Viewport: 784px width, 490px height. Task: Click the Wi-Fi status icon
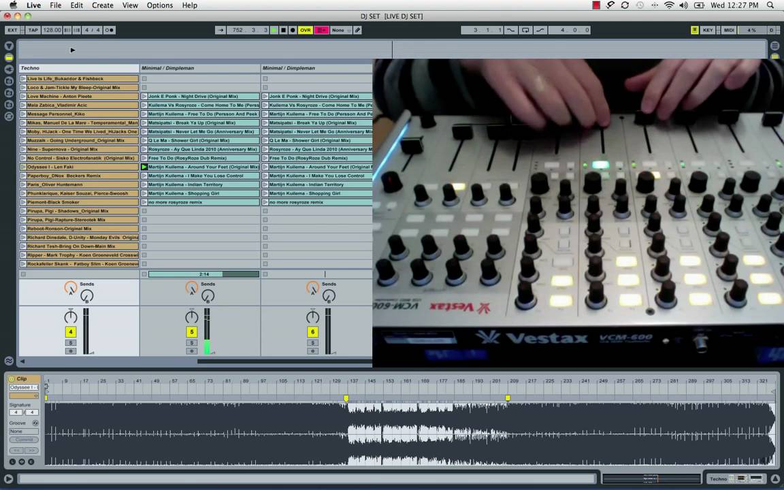[669, 5]
